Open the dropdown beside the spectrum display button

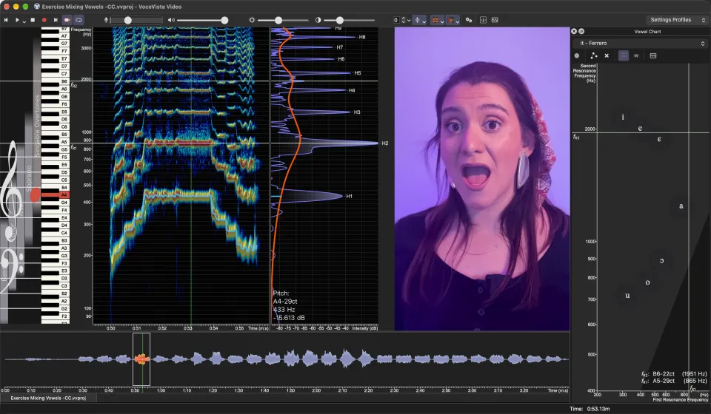tap(458, 21)
